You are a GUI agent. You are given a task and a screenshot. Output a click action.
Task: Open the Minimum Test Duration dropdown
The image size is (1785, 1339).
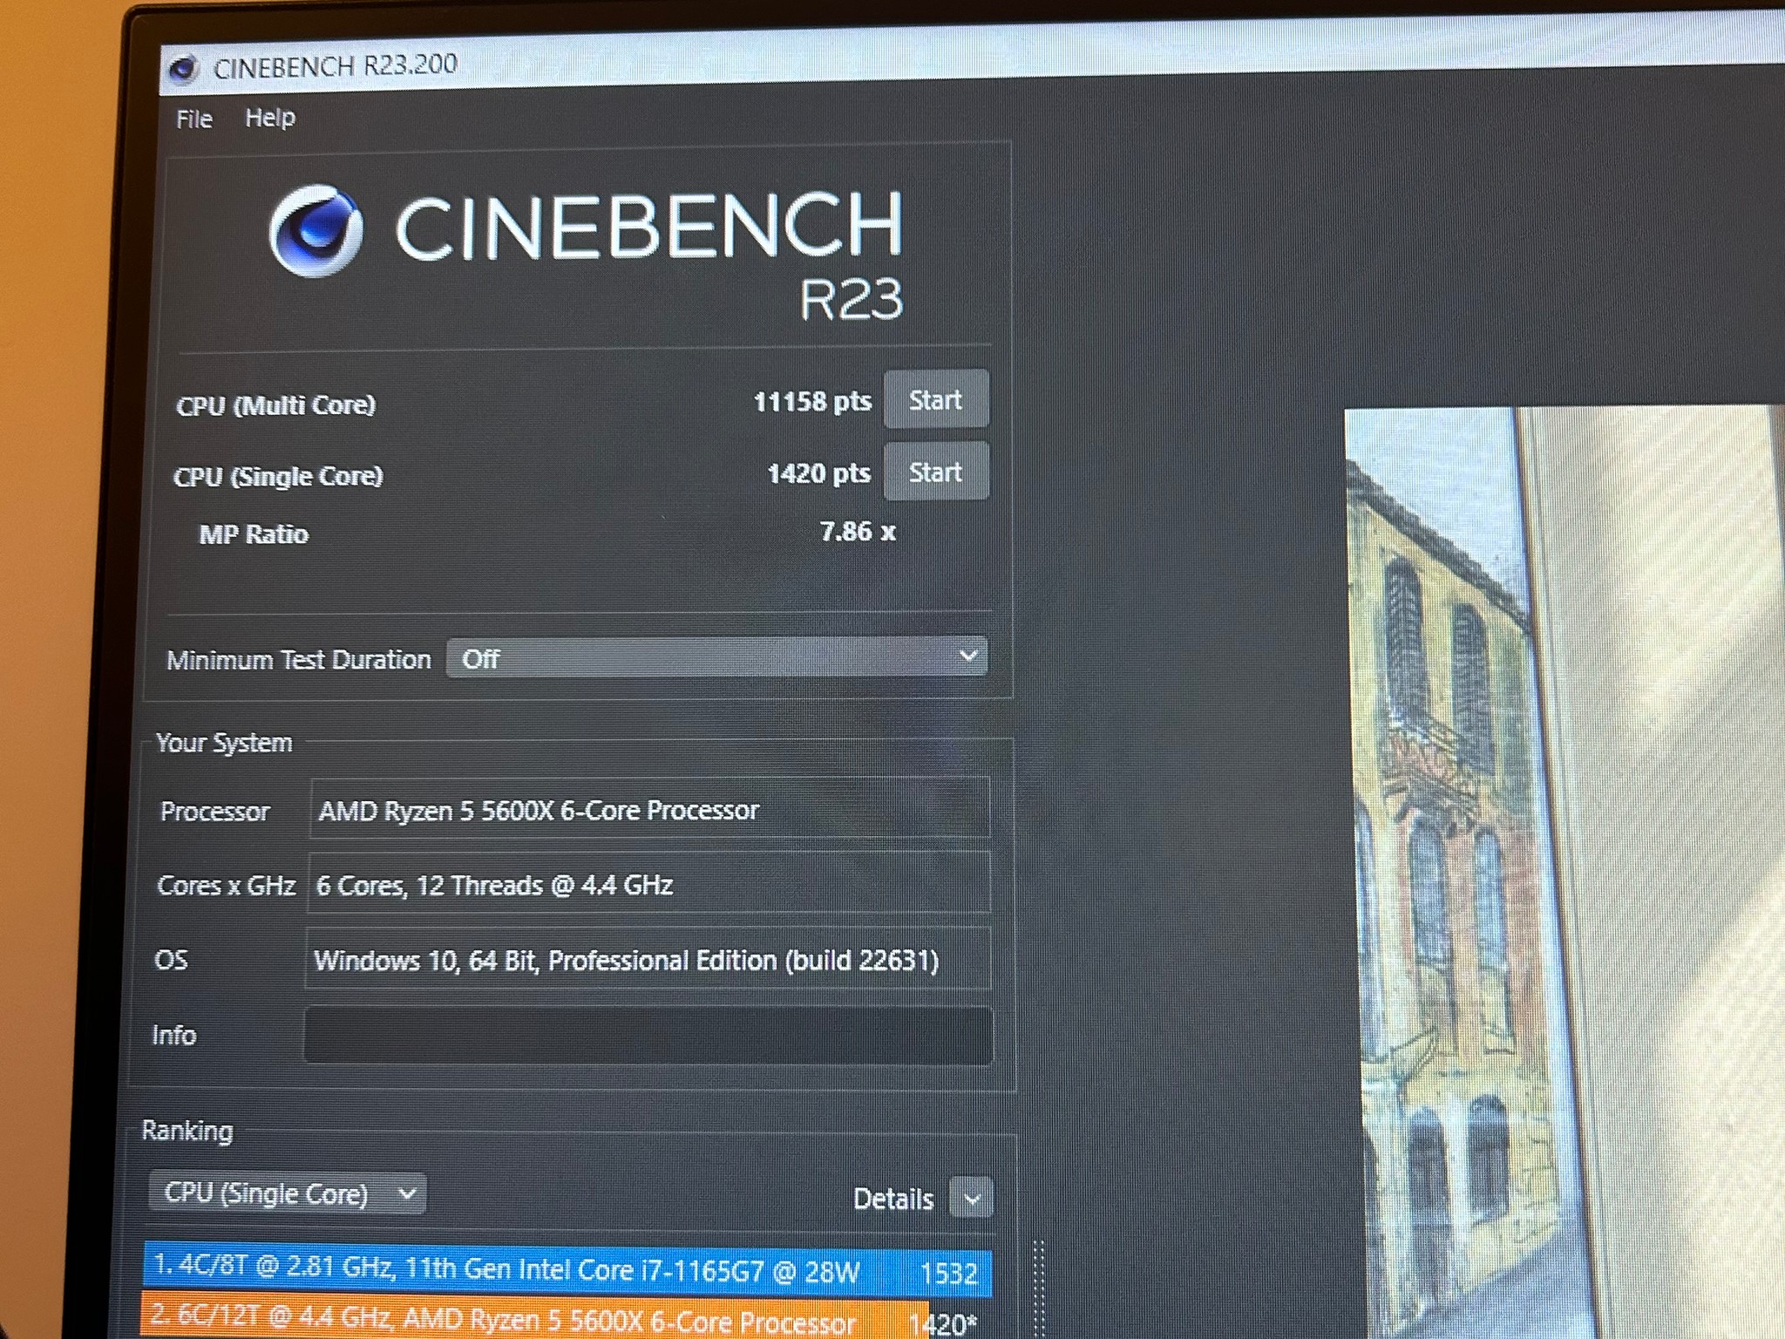coord(716,657)
